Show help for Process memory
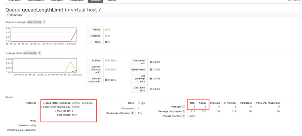Viewport: 302px width, 136px height. coord(184,116)
